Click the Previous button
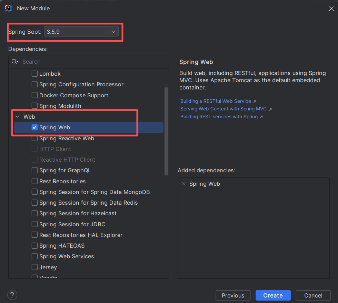The image size is (338, 303). [233, 295]
